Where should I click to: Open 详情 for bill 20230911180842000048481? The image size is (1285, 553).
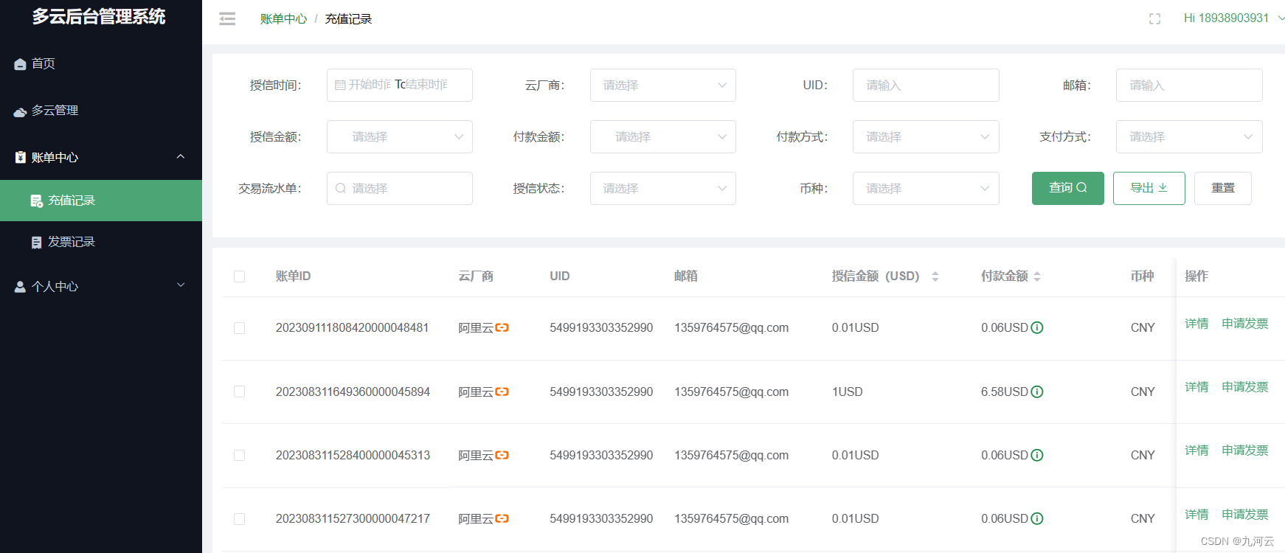[x=1196, y=323]
